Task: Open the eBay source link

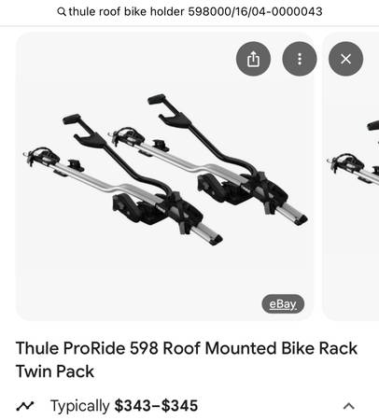Action: coord(283,303)
